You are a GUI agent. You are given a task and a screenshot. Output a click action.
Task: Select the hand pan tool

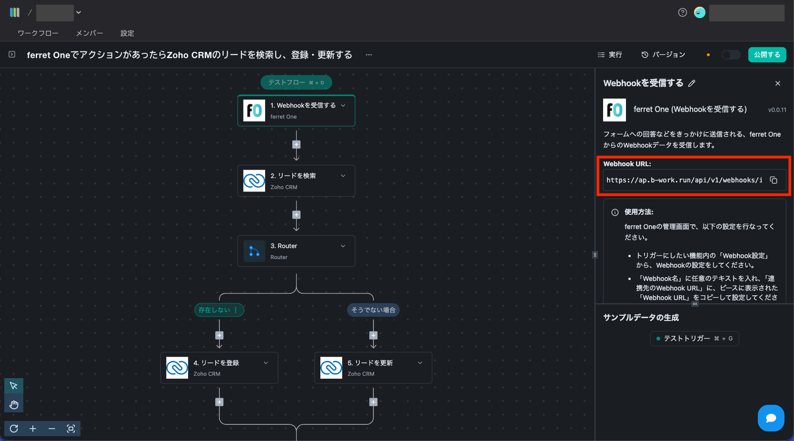click(14, 405)
